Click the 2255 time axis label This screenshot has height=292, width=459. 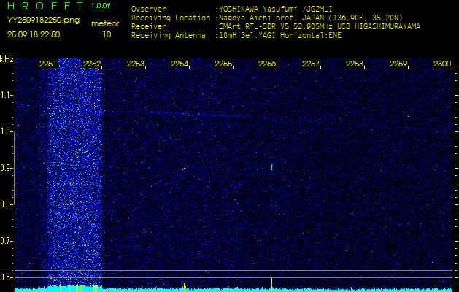[223, 64]
